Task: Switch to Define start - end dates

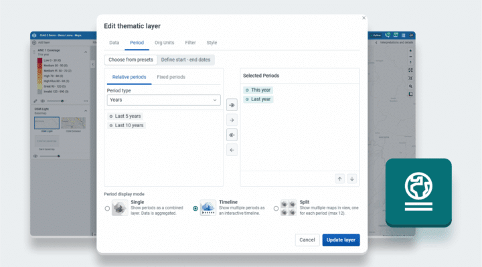Action: pos(185,60)
